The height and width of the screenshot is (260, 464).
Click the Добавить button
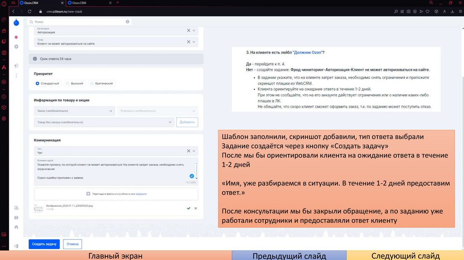coord(187,122)
